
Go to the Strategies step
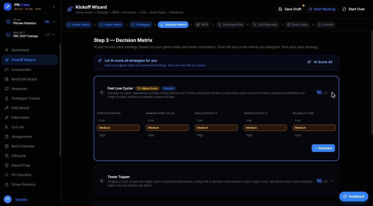pos(141,24)
